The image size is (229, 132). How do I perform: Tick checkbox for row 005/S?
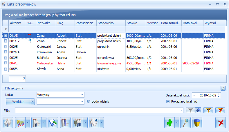pos(6,69)
